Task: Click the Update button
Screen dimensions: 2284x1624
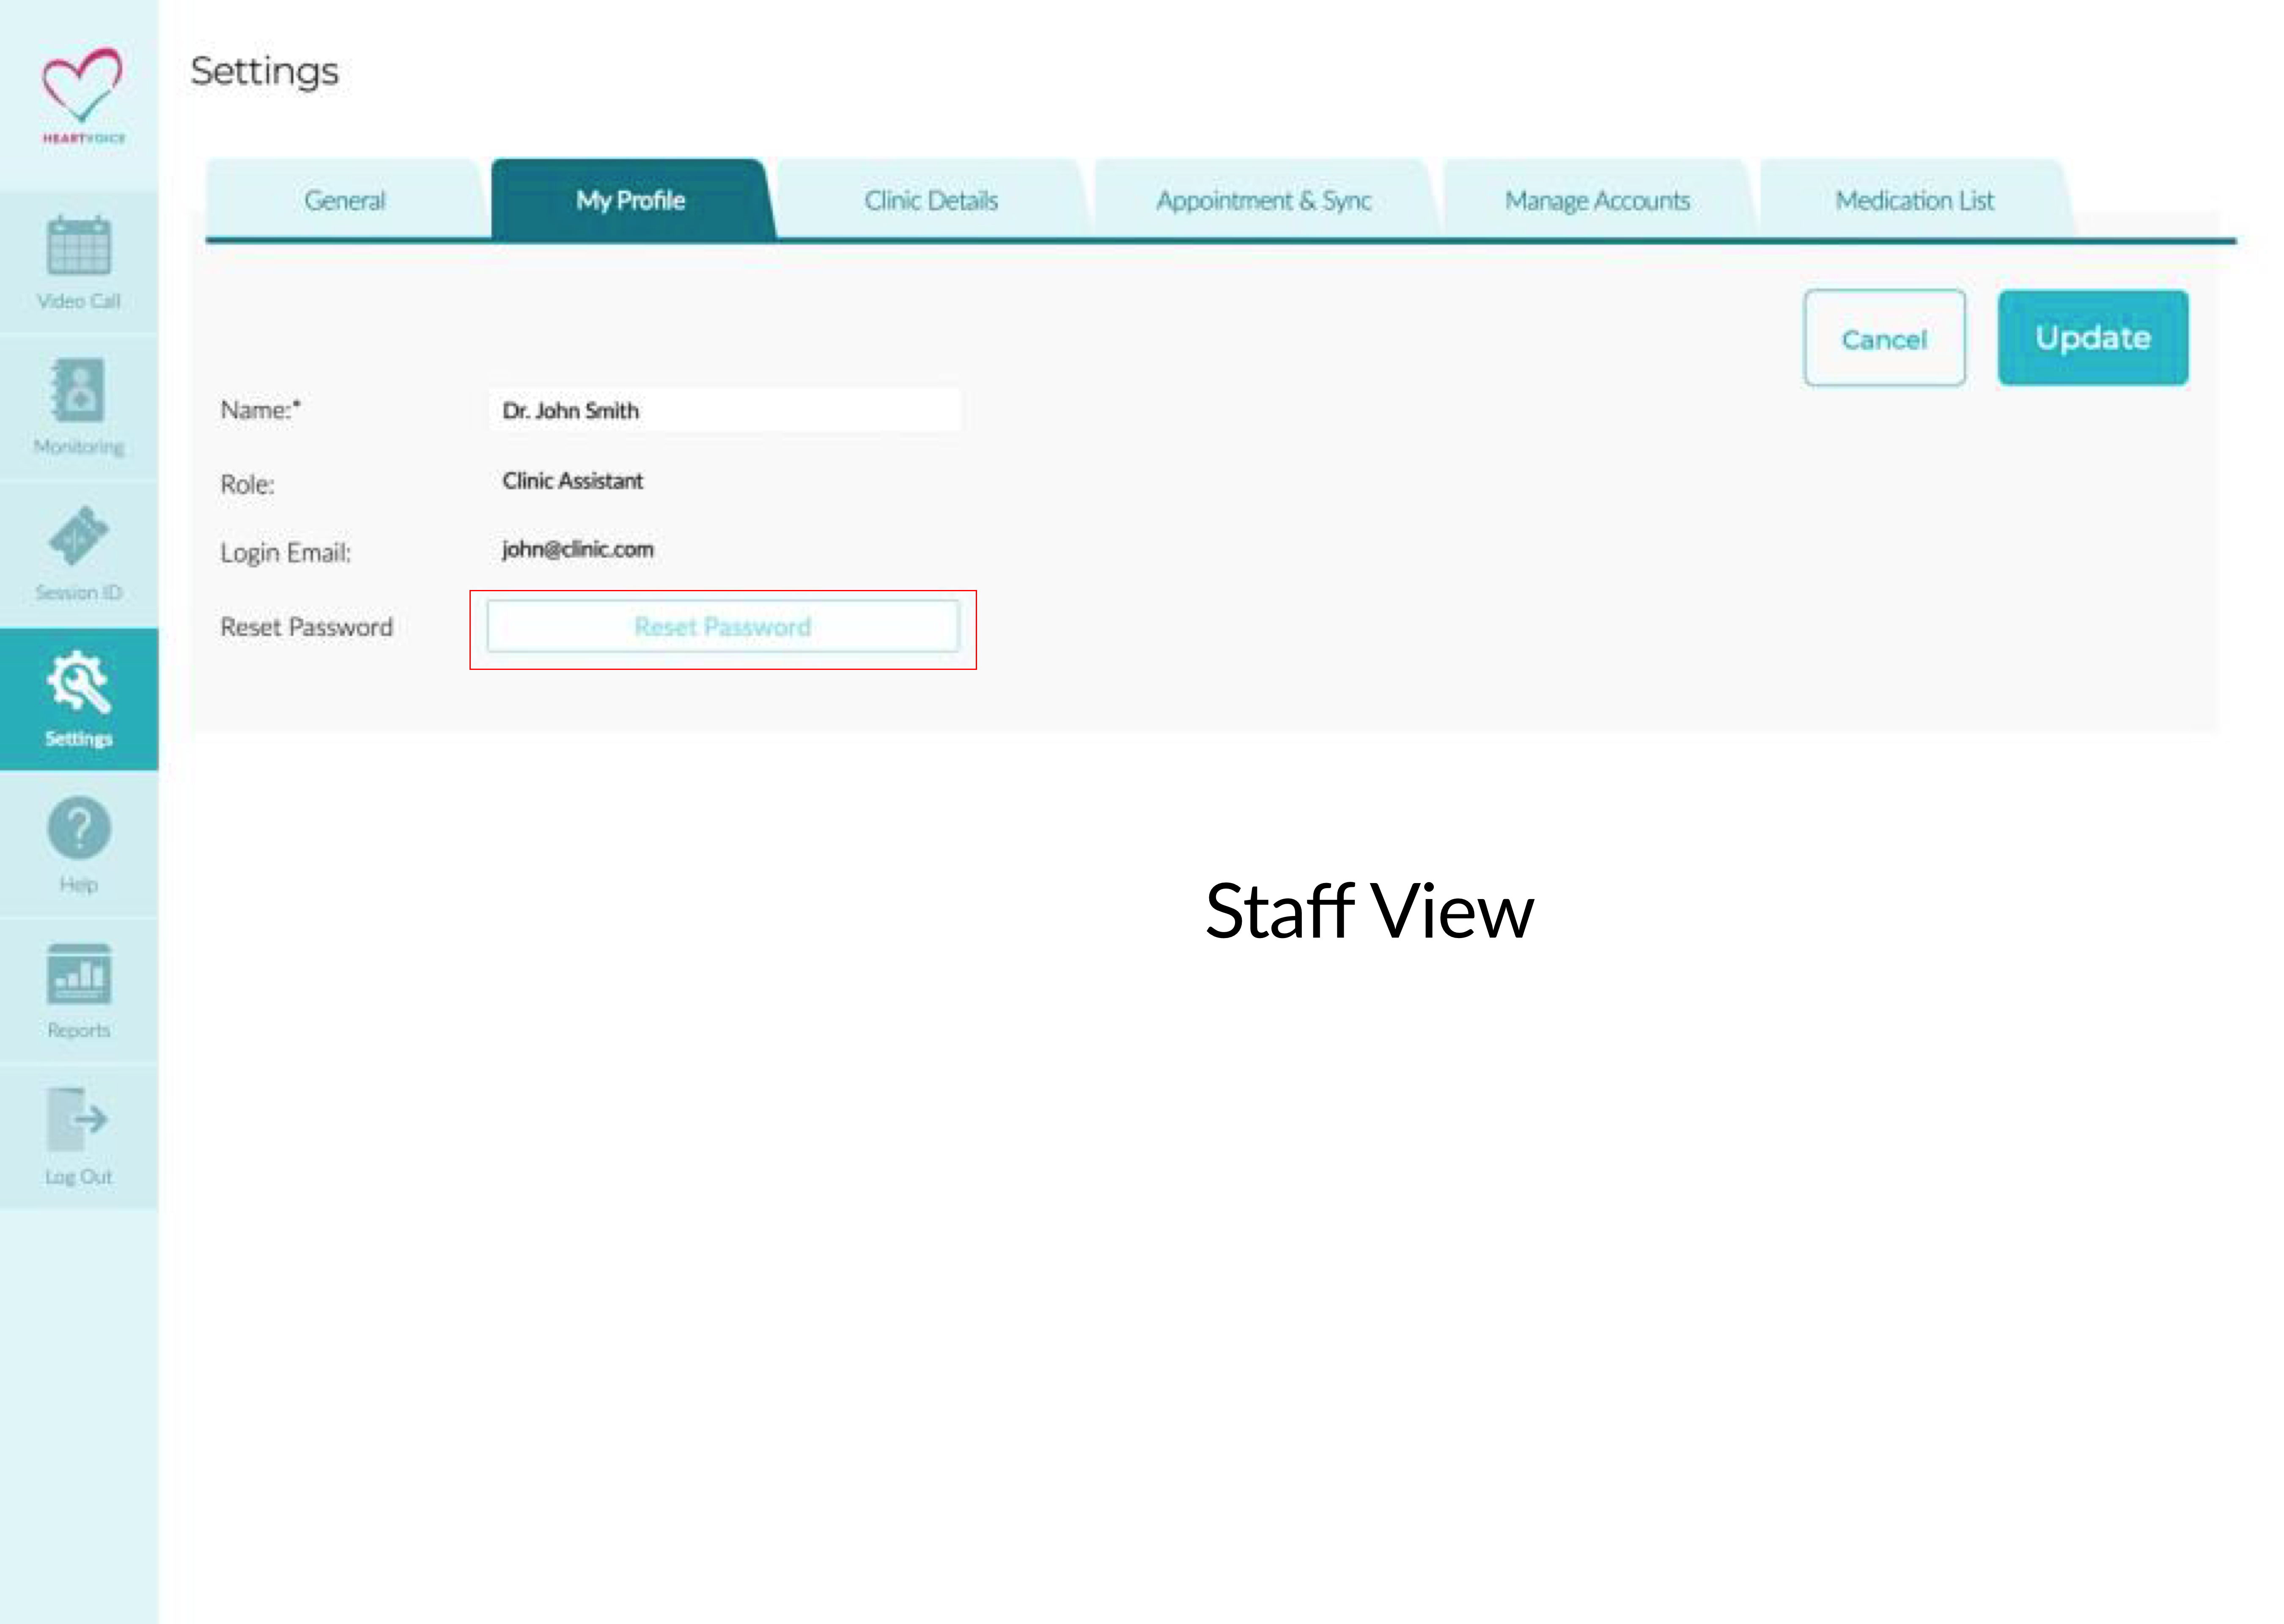Action: [2093, 338]
